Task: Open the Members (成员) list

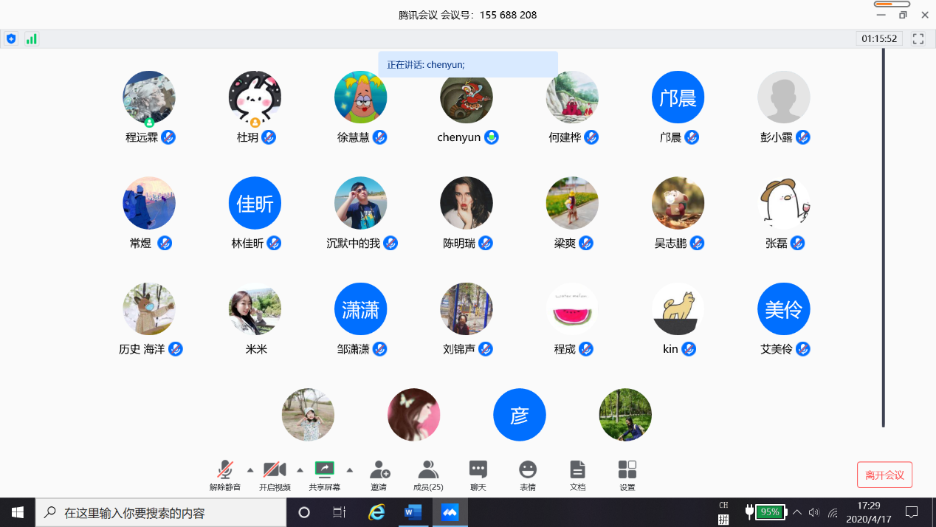Action: click(x=428, y=474)
